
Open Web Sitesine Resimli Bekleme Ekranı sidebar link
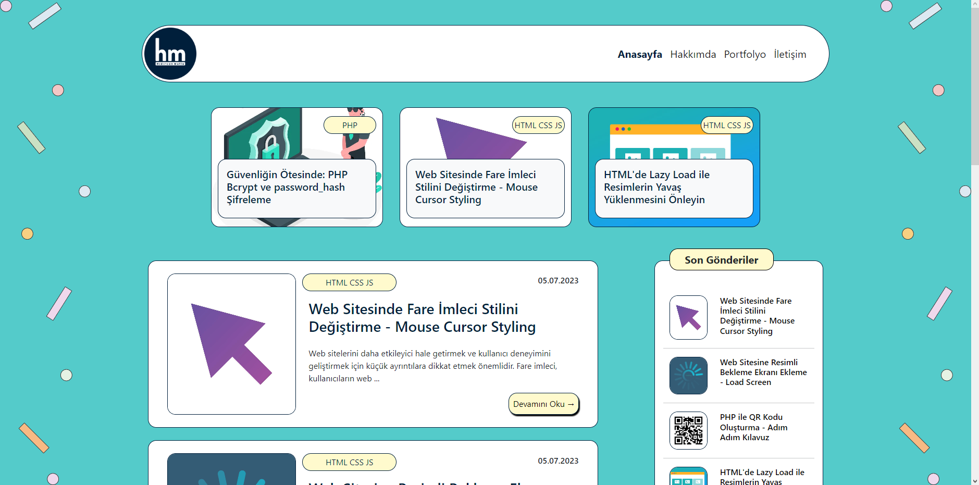coord(763,372)
